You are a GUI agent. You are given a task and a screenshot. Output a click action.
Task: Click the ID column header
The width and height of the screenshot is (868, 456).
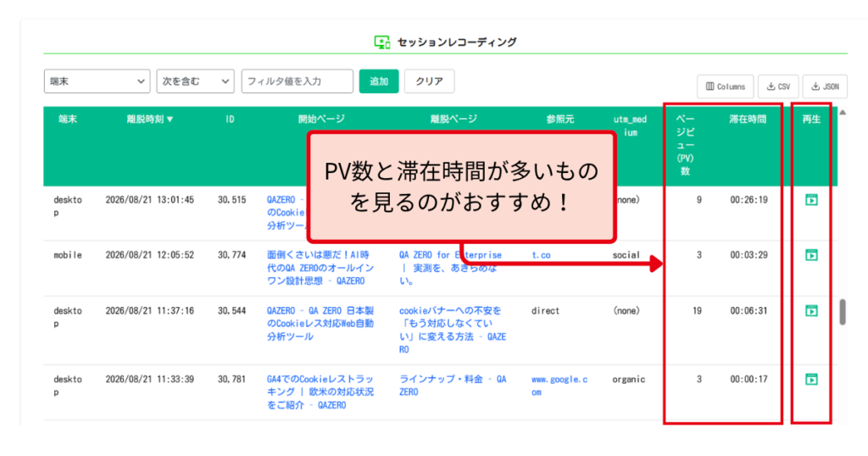point(230,119)
